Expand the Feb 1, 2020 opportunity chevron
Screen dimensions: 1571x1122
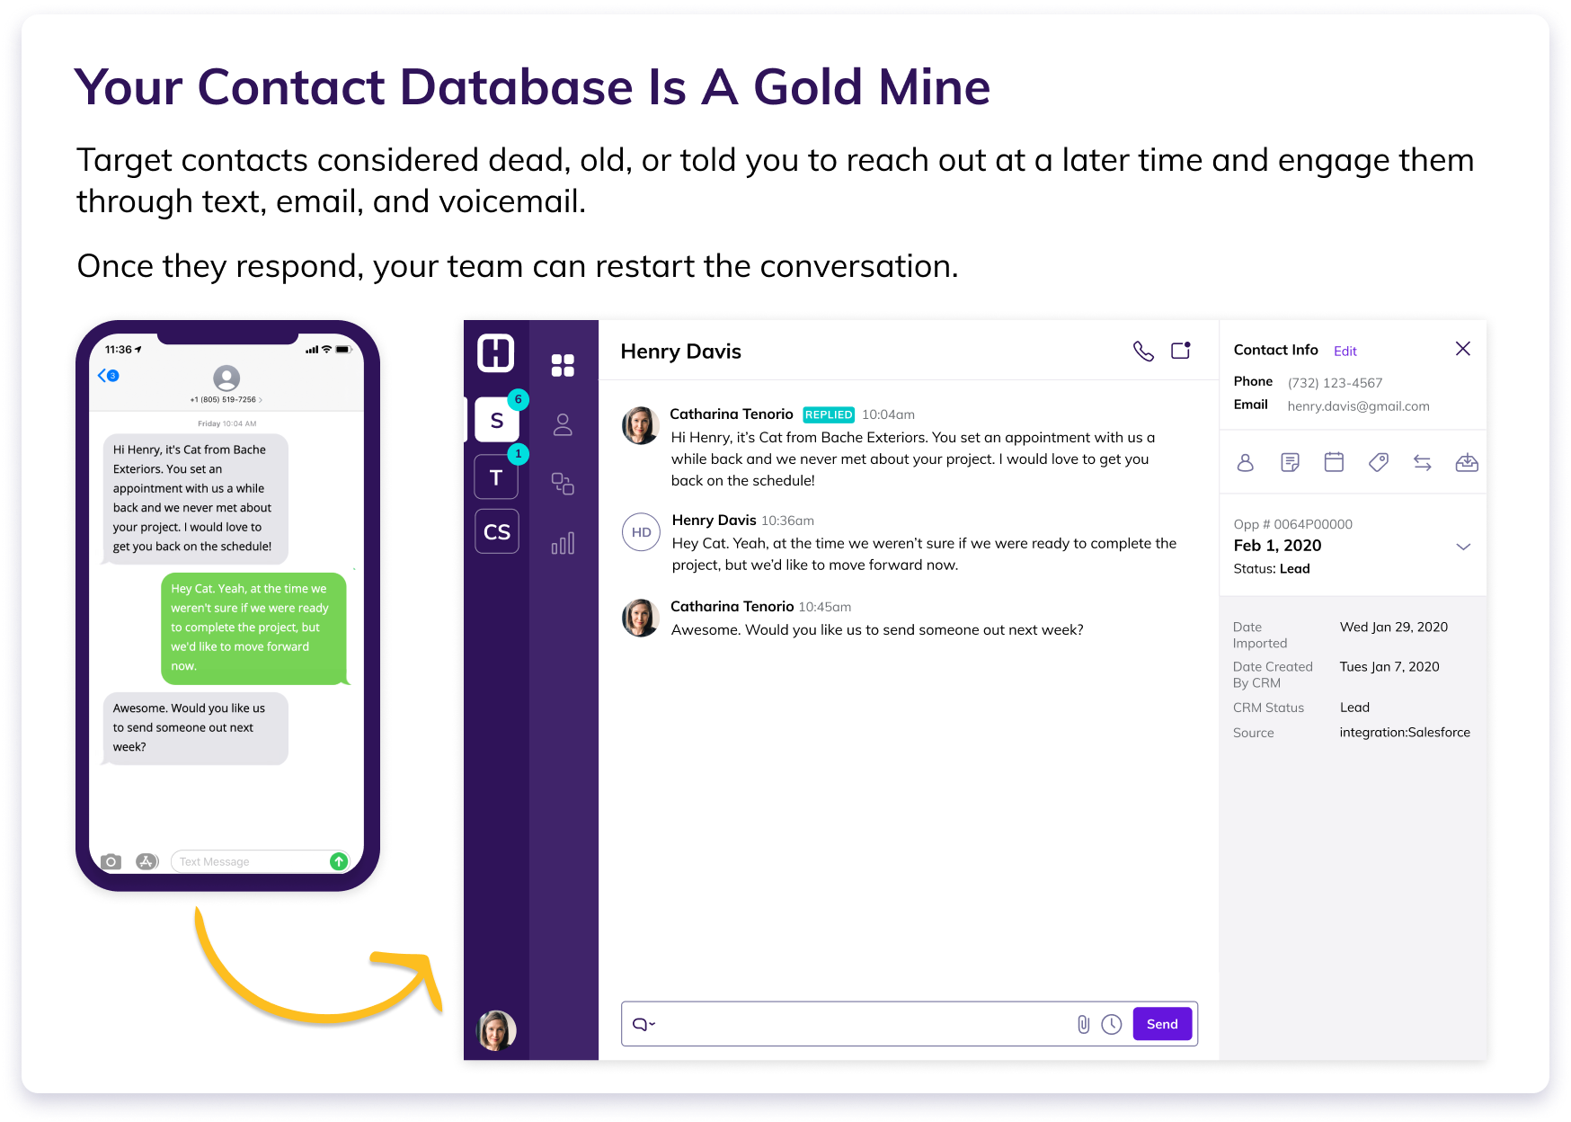[x=1462, y=547]
